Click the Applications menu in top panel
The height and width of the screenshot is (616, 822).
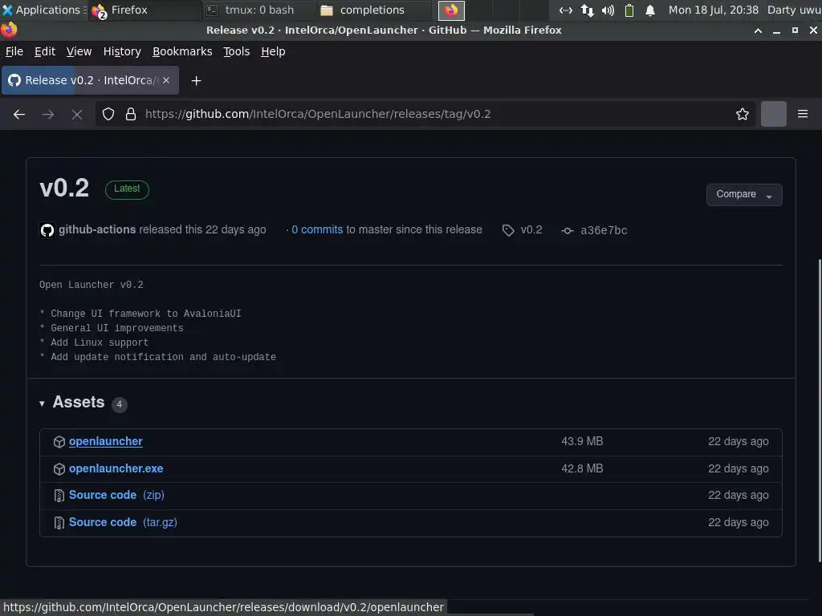[44, 10]
